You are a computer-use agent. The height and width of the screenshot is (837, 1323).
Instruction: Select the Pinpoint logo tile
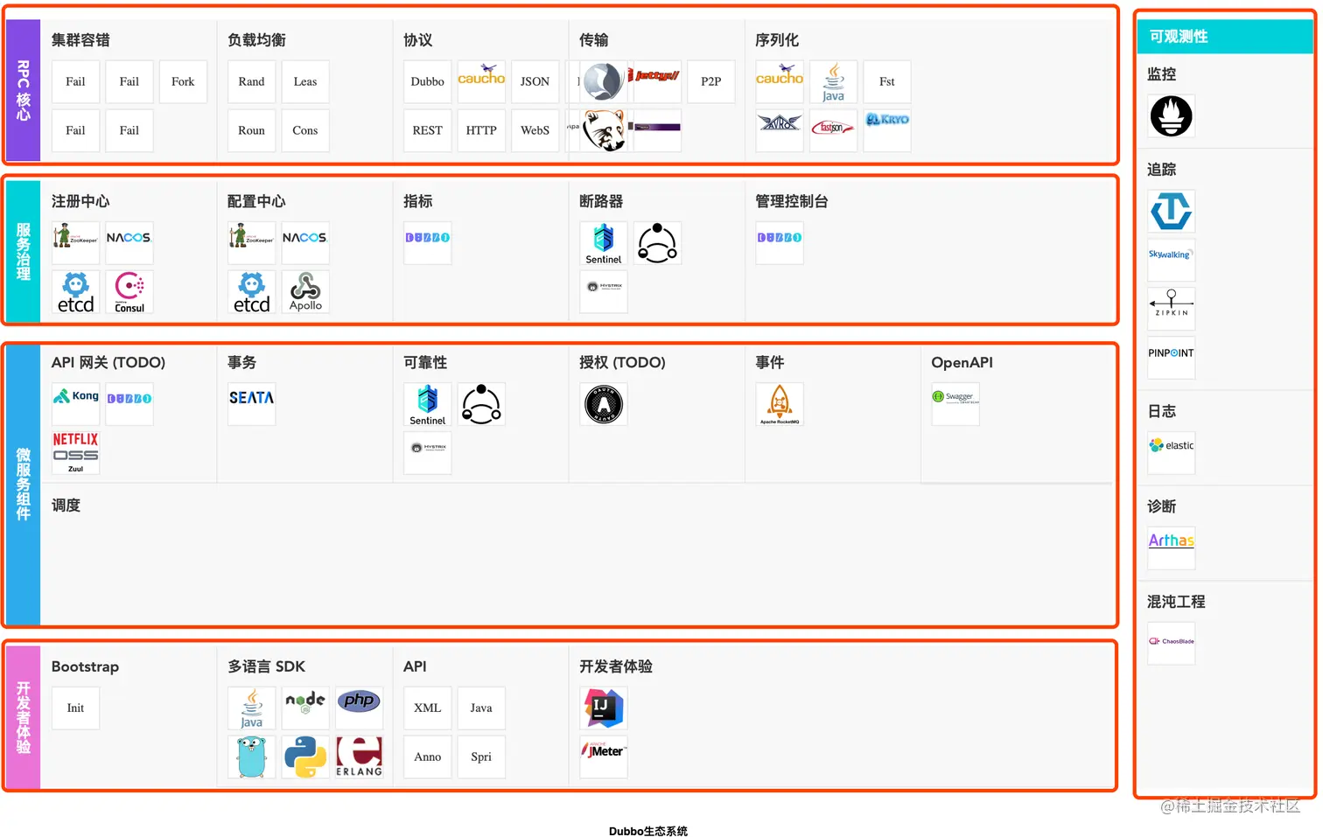pos(1171,358)
